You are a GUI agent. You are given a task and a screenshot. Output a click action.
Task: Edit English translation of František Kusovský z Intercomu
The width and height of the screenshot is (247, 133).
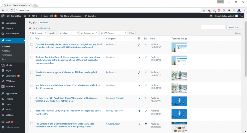pyautogui.click(x=139, y=45)
